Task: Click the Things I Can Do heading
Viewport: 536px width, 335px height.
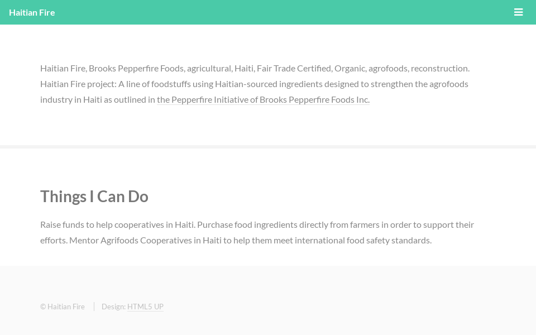Action: click(94, 197)
